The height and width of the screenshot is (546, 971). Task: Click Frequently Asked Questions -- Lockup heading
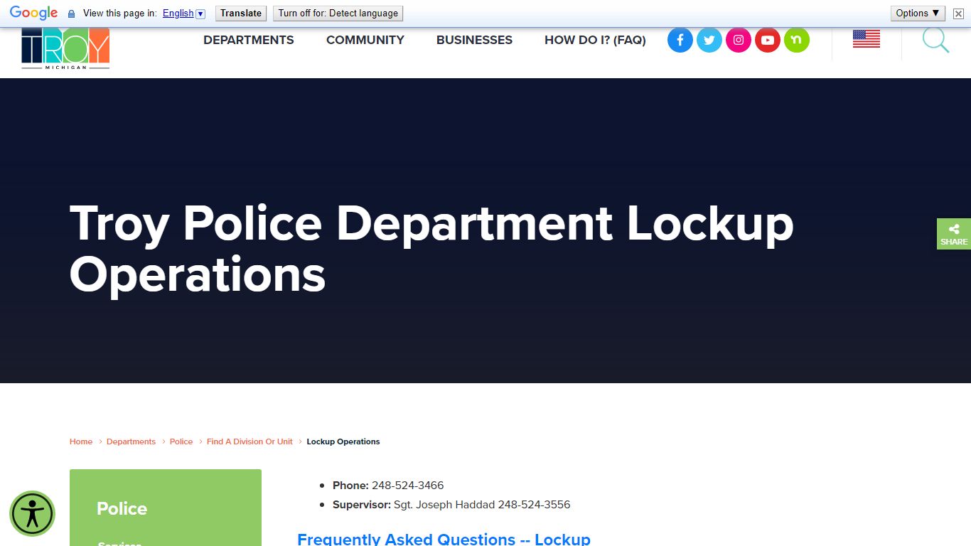pos(444,539)
